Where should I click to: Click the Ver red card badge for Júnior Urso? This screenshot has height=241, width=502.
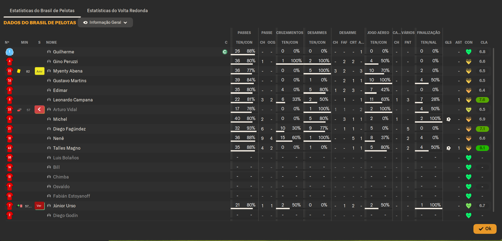[x=39, y=206]
